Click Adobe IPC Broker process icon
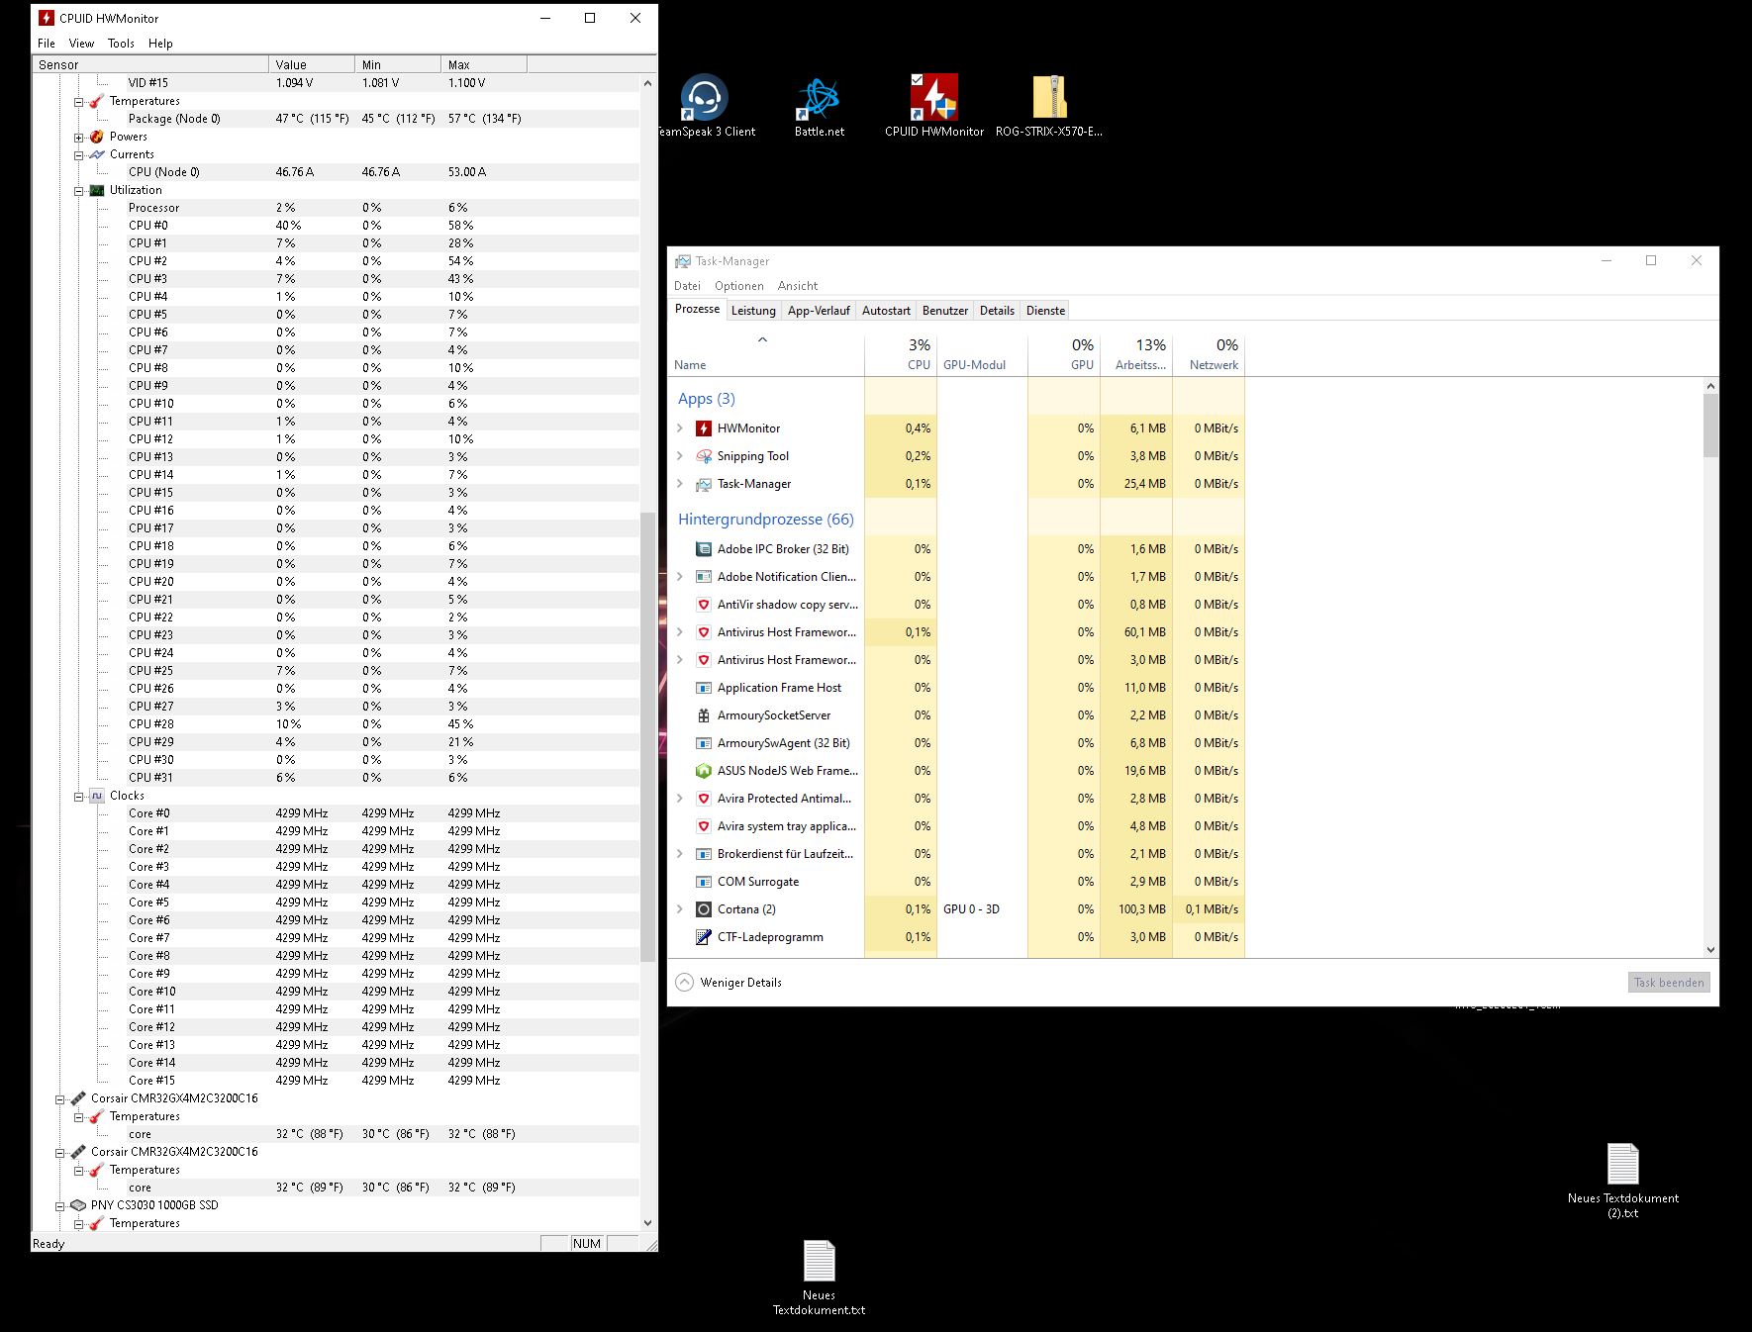 click(704, 549)
